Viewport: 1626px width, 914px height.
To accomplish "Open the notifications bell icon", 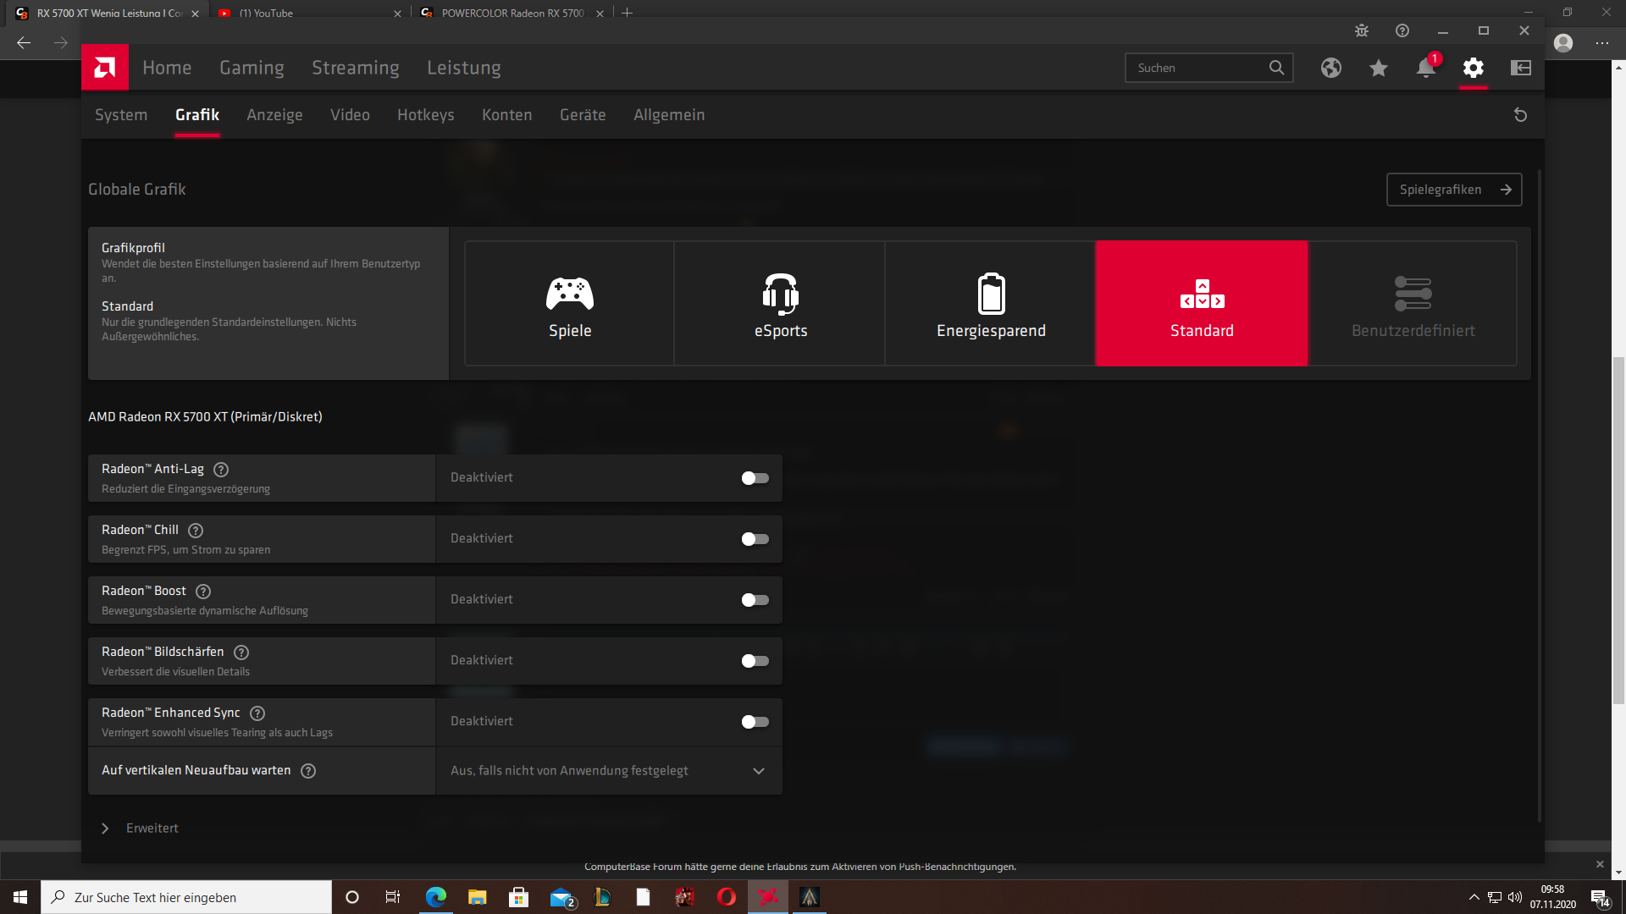I will 1426,68.
